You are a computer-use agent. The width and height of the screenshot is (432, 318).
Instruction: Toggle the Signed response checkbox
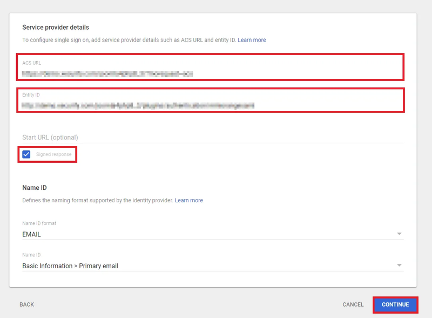[x=26, y=154]
